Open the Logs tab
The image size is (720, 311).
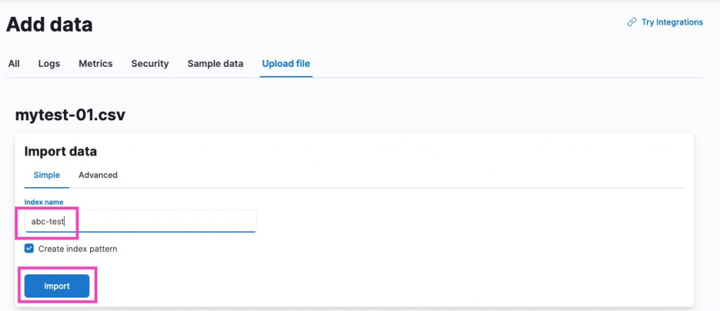click(49, 63)
